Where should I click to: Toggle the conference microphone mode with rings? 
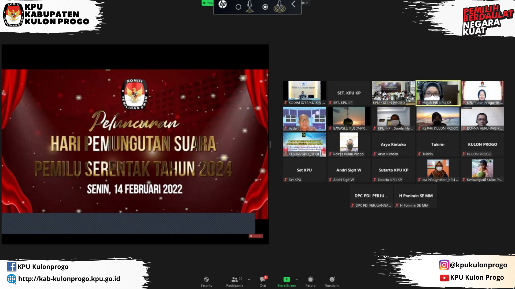pos(279,6)
